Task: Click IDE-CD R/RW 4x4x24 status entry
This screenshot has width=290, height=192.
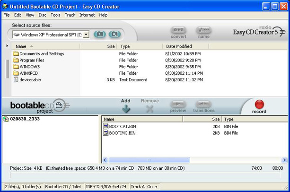Action: [x=106, y=187]
